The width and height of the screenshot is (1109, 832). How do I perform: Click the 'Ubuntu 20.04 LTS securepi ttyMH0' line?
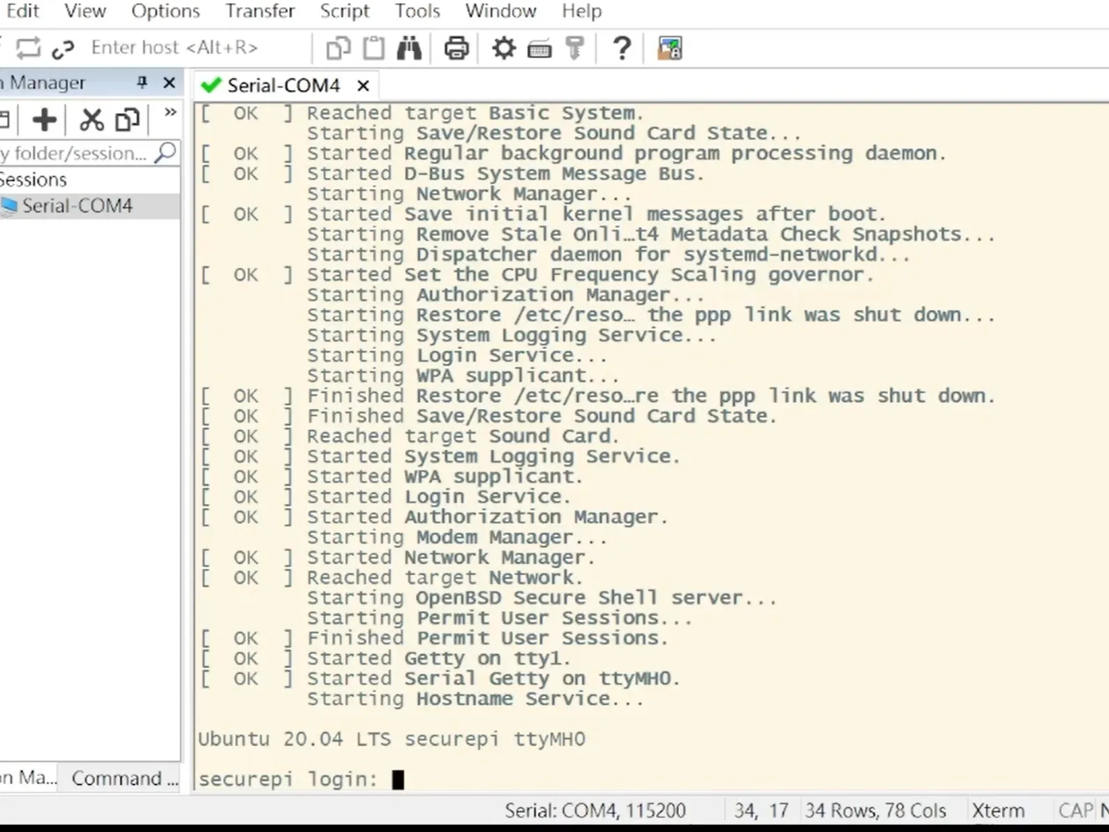(x=392, y=739)
